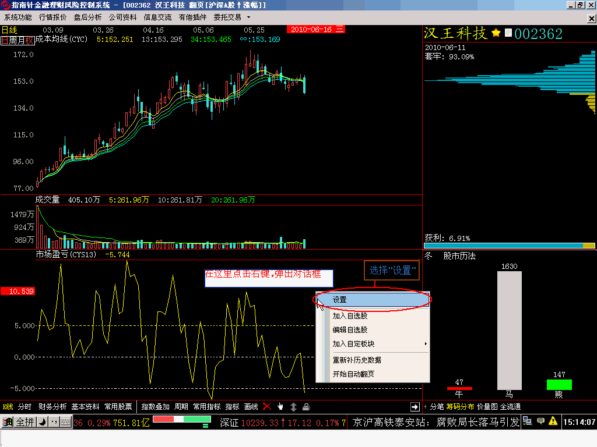This screenshot has width=597, height=447.
Task: Click the '成本均线(CYC)' indicator label
Action: 61,39
